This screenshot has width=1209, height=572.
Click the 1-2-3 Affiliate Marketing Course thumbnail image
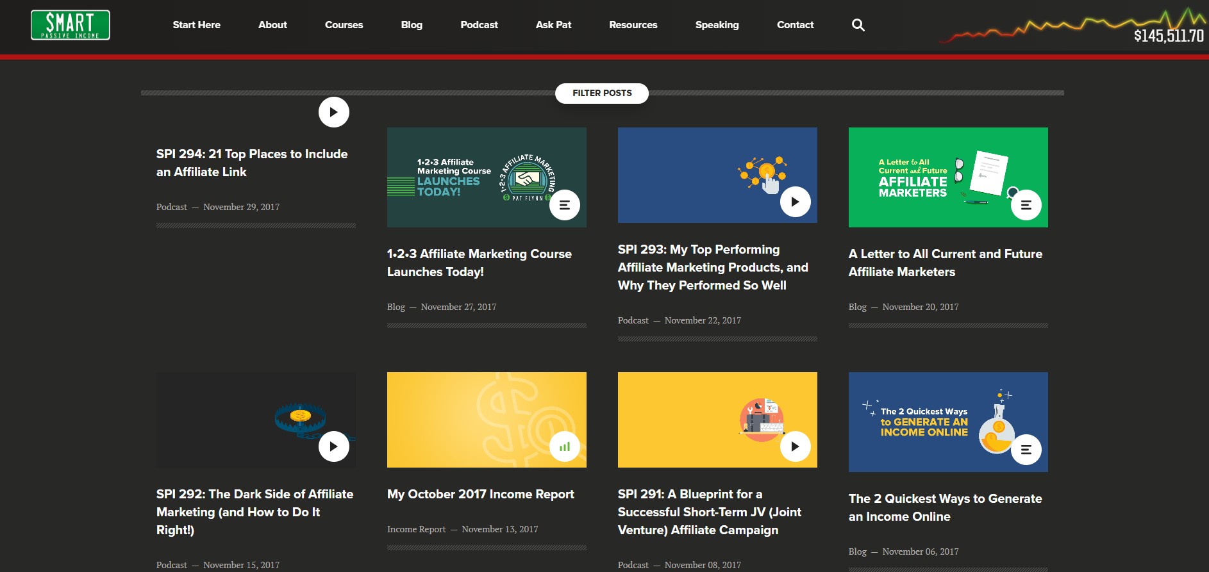[487, 177]
